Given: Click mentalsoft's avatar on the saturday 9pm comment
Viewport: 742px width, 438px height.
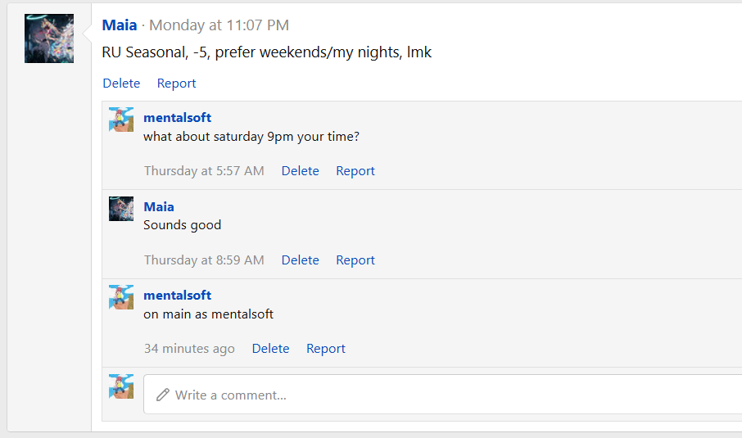Looking at the screenshot, I should coord(121,120).
